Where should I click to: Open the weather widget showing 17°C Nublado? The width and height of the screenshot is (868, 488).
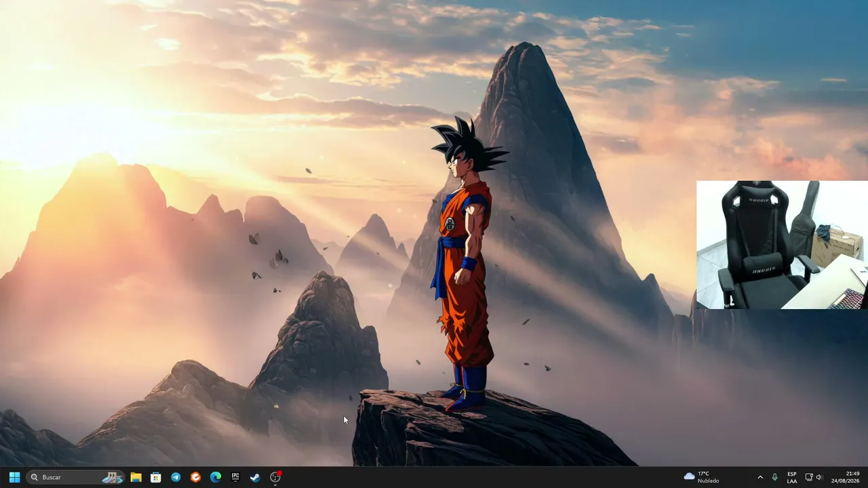pyautogui.click(x=702, y=477)
